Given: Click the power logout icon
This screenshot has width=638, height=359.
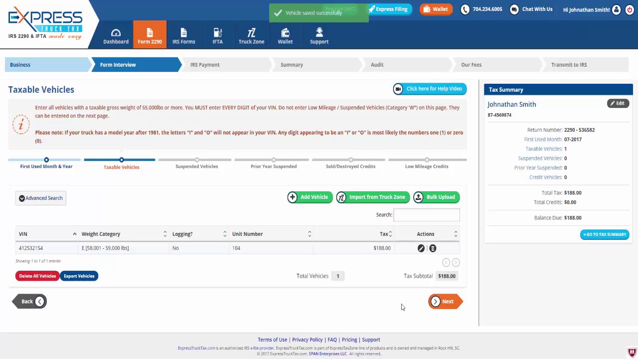Looking at the screenshot, I should [629, 9].
